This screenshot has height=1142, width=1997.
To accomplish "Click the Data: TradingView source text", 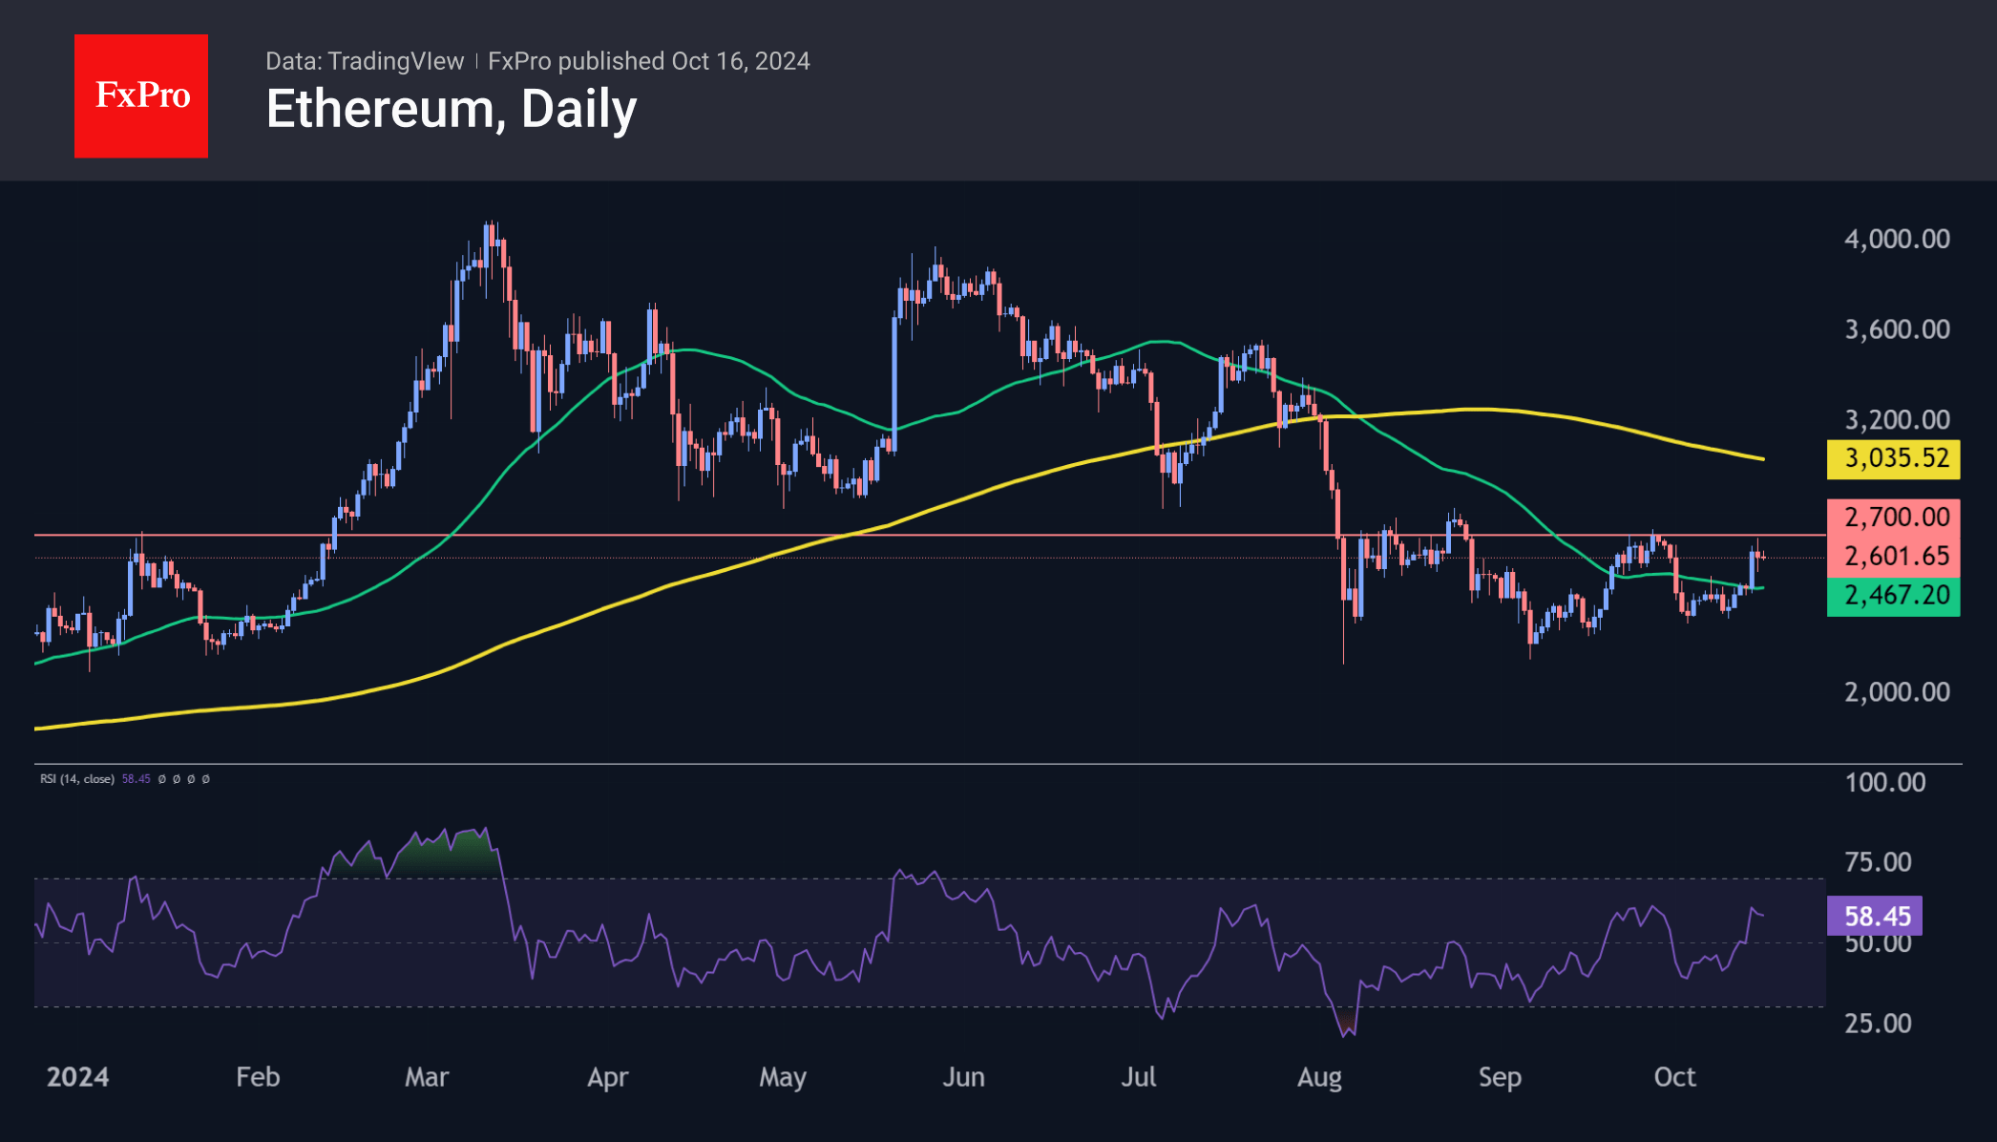I will click(364, 61).
